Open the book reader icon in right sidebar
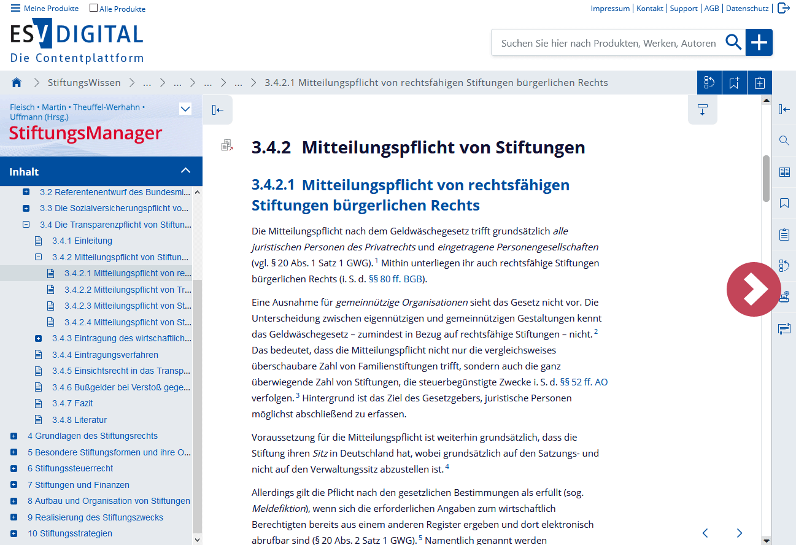This screenshot has height=545, width=796. (x=784, y=172)
